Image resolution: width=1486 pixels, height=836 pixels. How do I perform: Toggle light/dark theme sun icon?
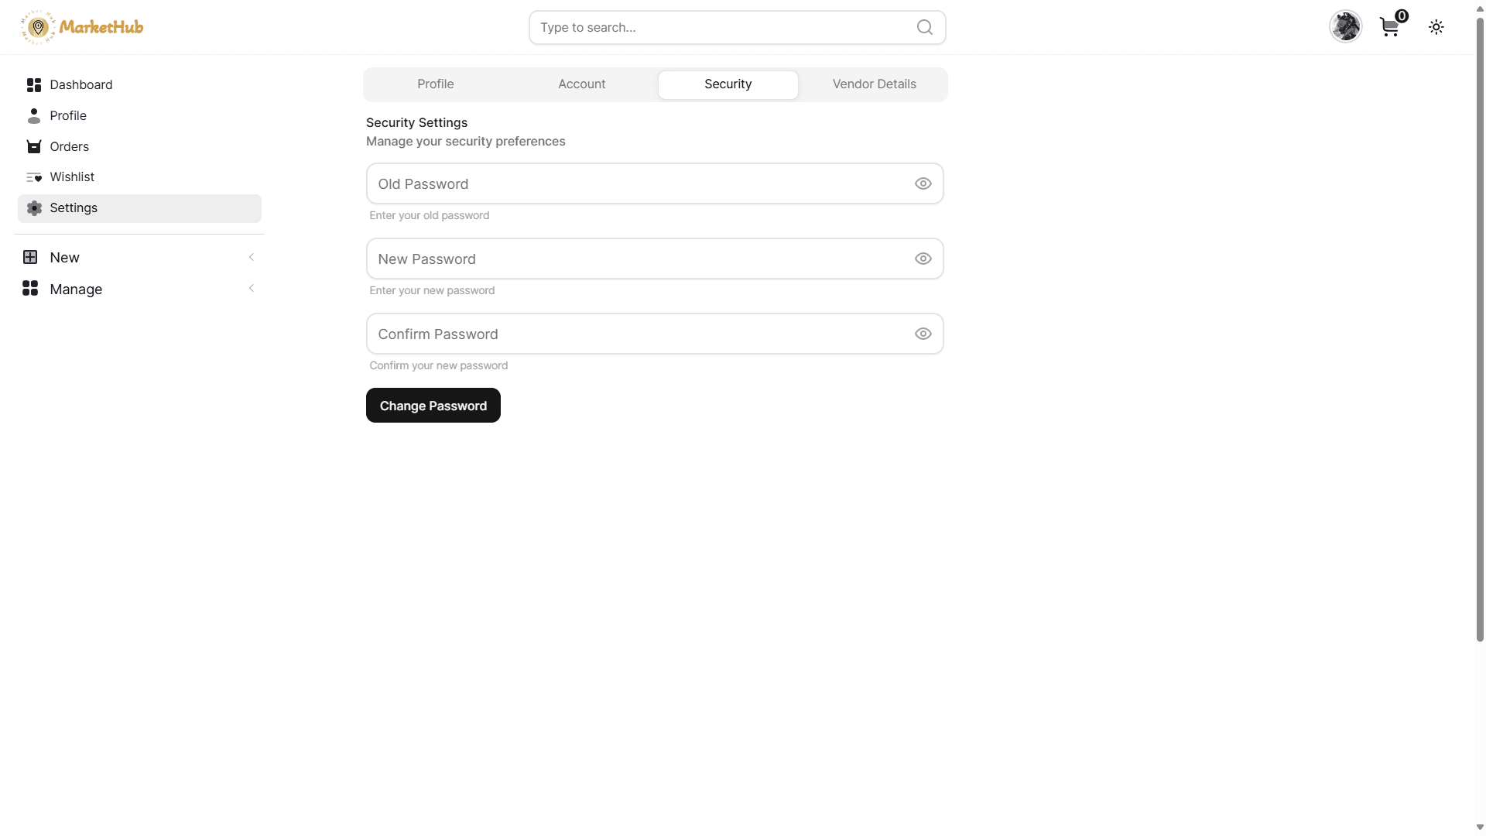click(1436, 27)
